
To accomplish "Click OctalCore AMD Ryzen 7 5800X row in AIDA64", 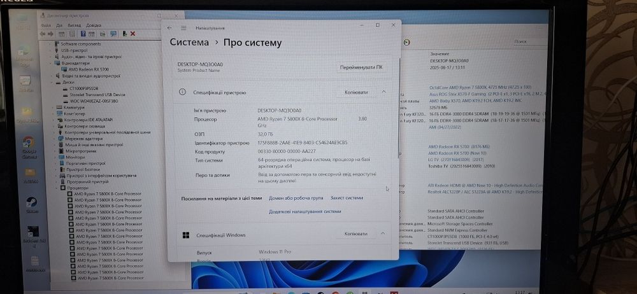I will tap(480, 87).
